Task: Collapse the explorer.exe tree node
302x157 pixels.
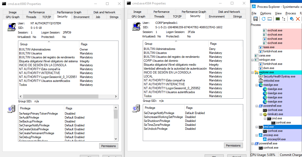Action: tap(252, 72)
